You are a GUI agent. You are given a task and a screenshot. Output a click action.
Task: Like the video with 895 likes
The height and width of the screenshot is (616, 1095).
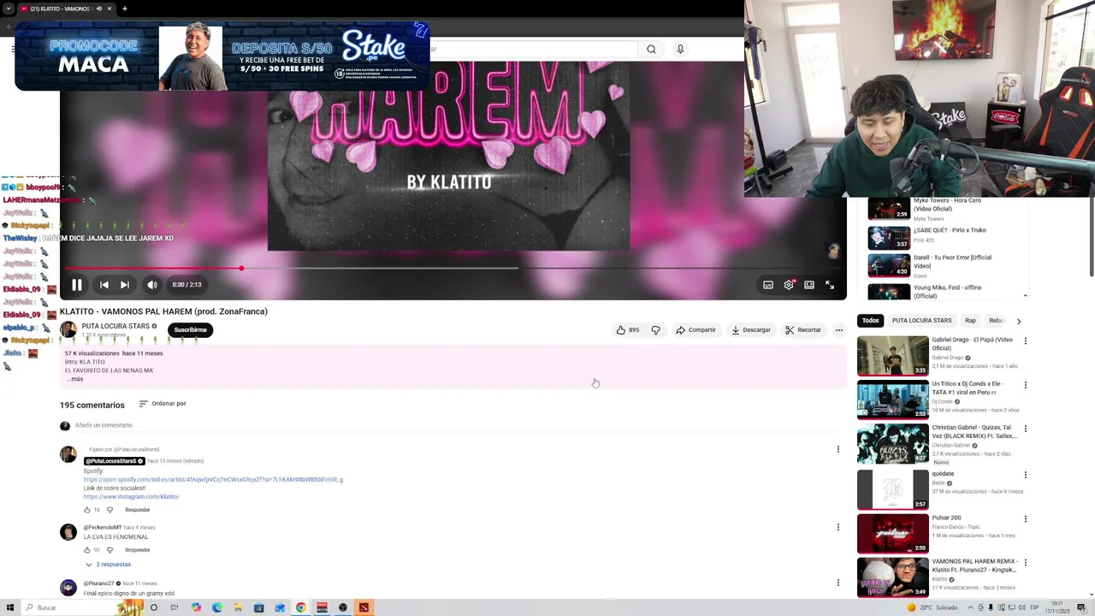(x=627, y=330)
